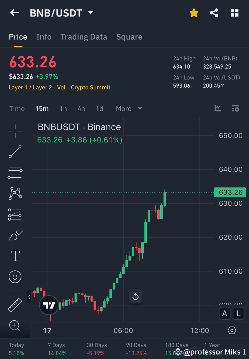
Task: Select the XABCD pattern tool
Action: (15, 193)
